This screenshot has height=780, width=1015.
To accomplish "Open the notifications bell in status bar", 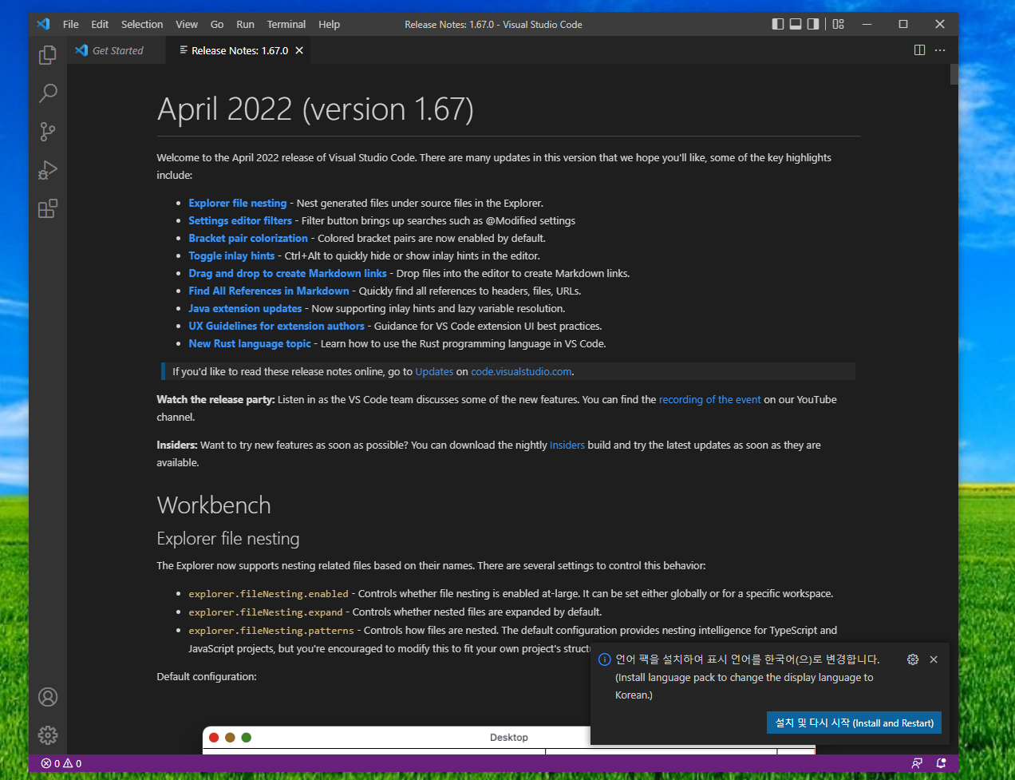I will (941, 763).
